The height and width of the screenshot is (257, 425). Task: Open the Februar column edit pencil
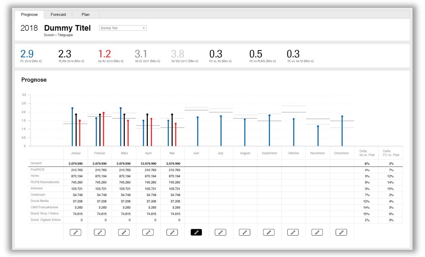point(100,232)
